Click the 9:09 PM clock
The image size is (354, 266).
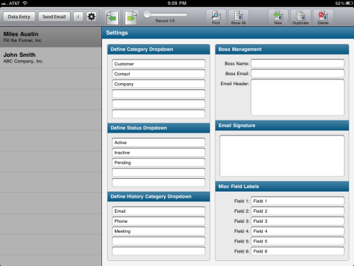pos(177,4)
